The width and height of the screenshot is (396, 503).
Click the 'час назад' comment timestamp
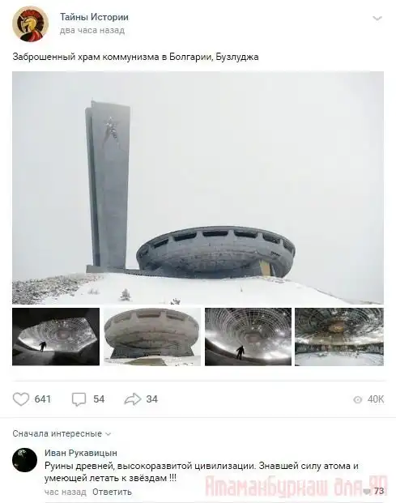[66, 492]
